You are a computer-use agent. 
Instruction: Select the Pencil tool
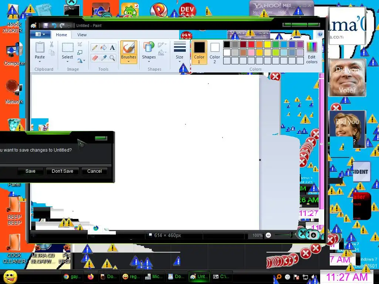point(95,48)
